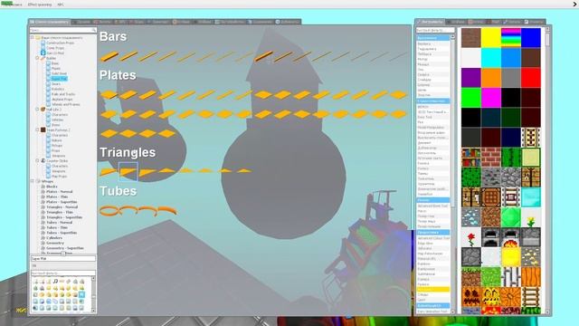The image size is (579, 326).
Task: Collapse the root spawnlist folder node
Action: coord(33,37)
